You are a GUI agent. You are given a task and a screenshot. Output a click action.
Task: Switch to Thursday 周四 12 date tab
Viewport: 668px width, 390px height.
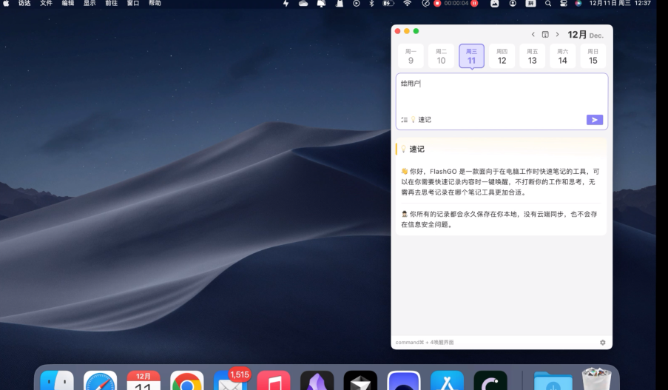502,56
